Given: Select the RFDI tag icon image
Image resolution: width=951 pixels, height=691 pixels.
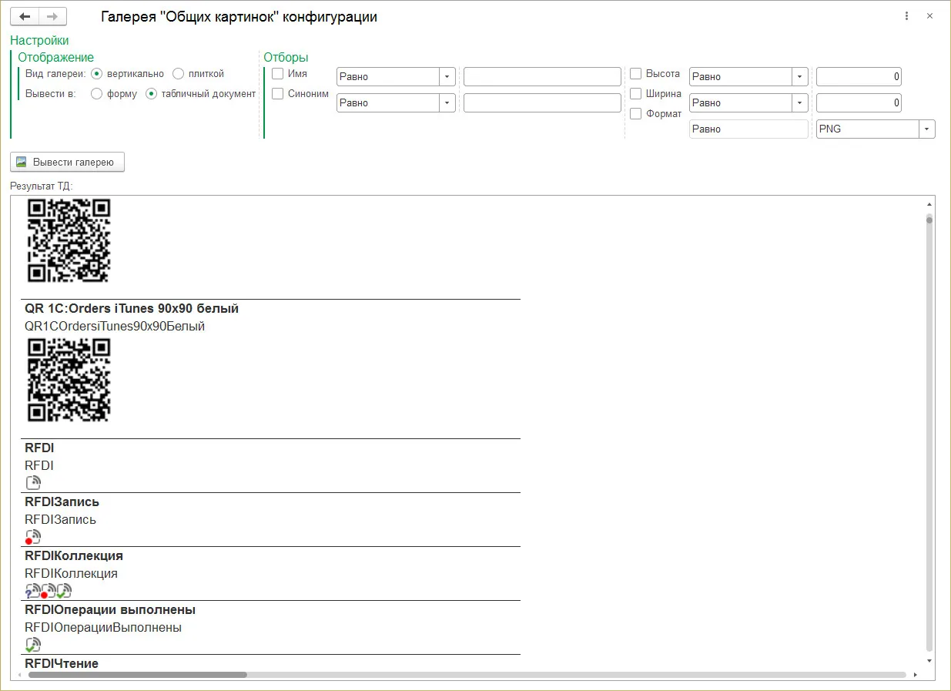Looking at the screenshot, I should [33, 483].
